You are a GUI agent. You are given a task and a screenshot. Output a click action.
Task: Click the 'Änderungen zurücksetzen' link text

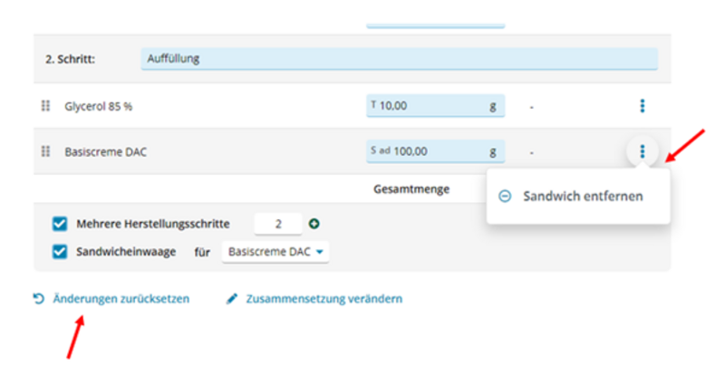tap(121, 298)
